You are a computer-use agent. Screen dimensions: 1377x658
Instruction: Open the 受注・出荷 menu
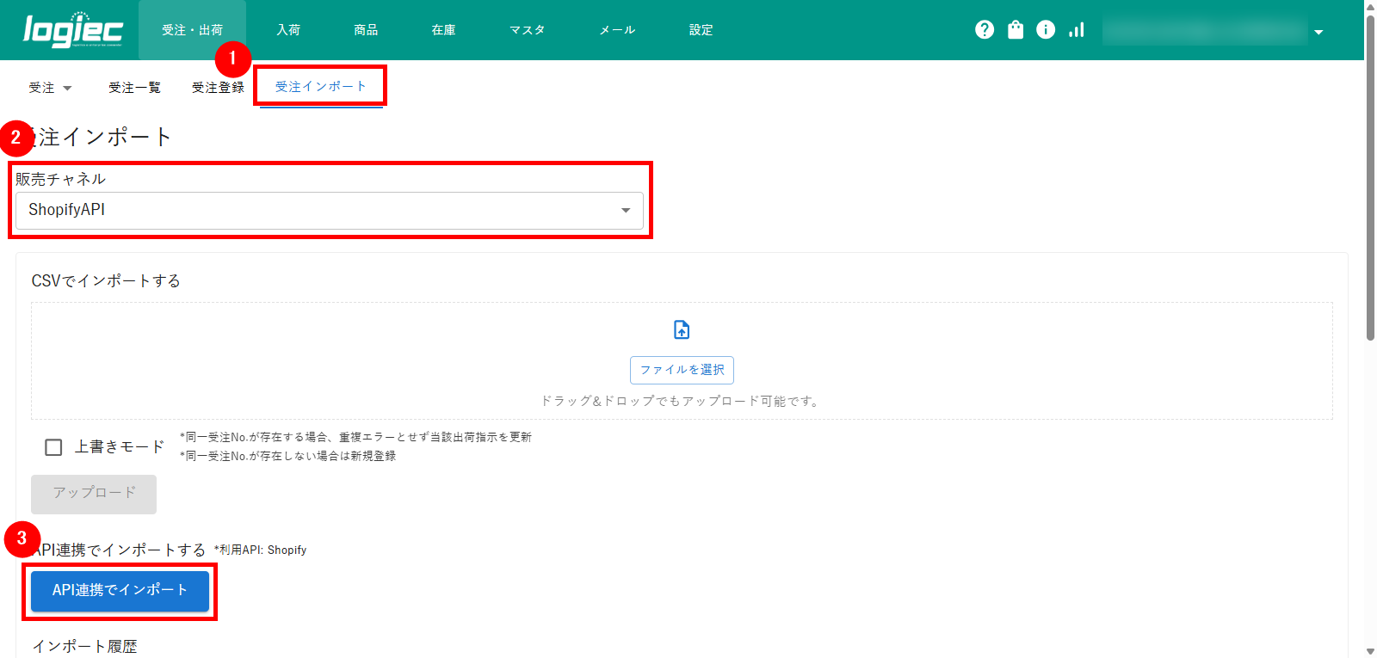[x=192, y=30]
